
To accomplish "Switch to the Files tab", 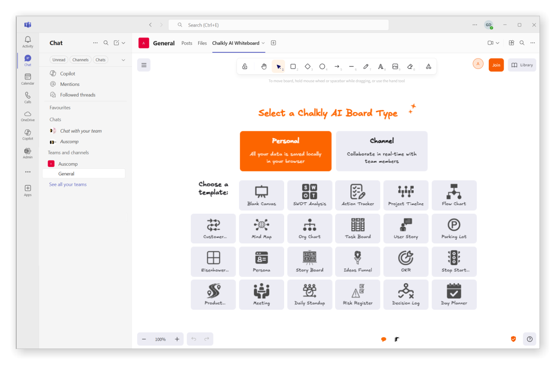I will click(x=202, y=43).
